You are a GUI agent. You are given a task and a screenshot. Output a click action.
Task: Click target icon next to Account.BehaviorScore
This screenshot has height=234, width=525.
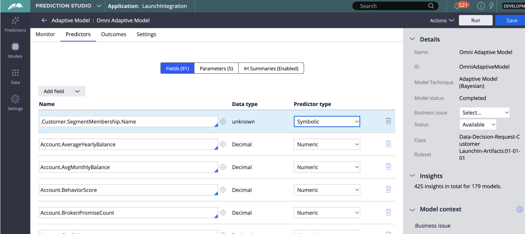pos(223,190)
